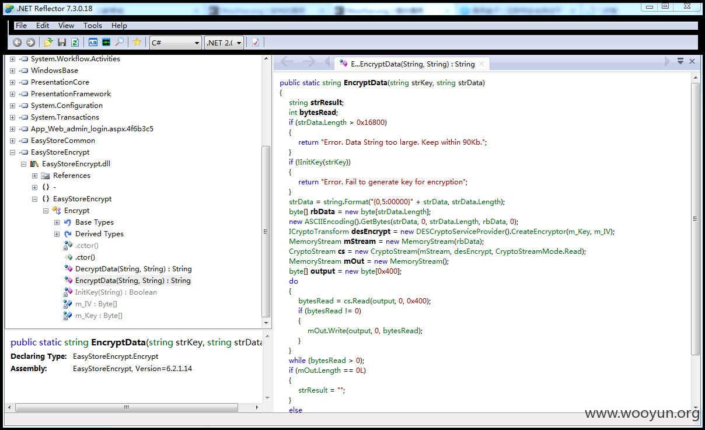
Task: Click the Refresh icon in toolbar
Action: click(x=75, y=42)
